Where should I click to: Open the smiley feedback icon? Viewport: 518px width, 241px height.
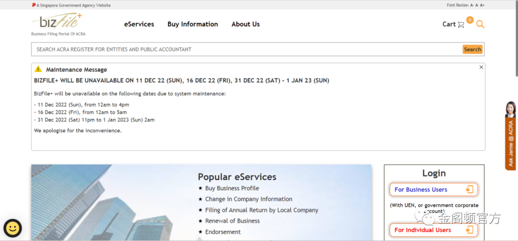[12, 228]
